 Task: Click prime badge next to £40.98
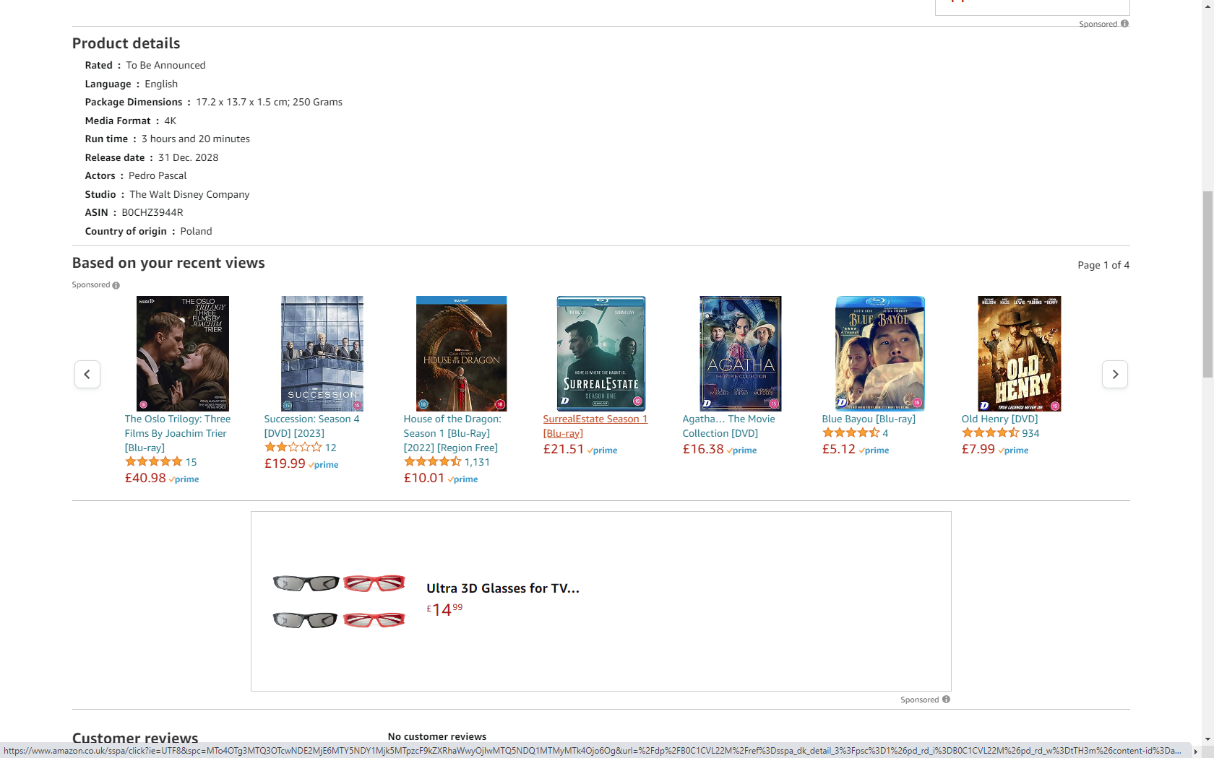point(184,479)
